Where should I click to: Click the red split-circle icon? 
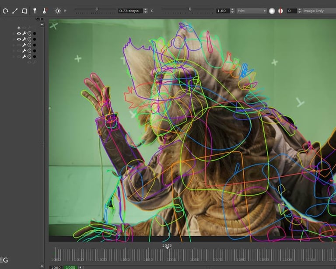pyautogui.click(x=280, y=11)
